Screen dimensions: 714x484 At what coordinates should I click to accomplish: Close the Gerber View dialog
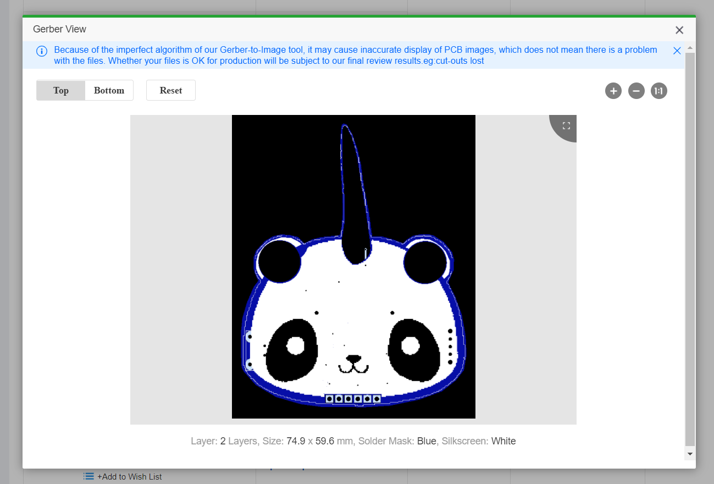tap(679, 30)
